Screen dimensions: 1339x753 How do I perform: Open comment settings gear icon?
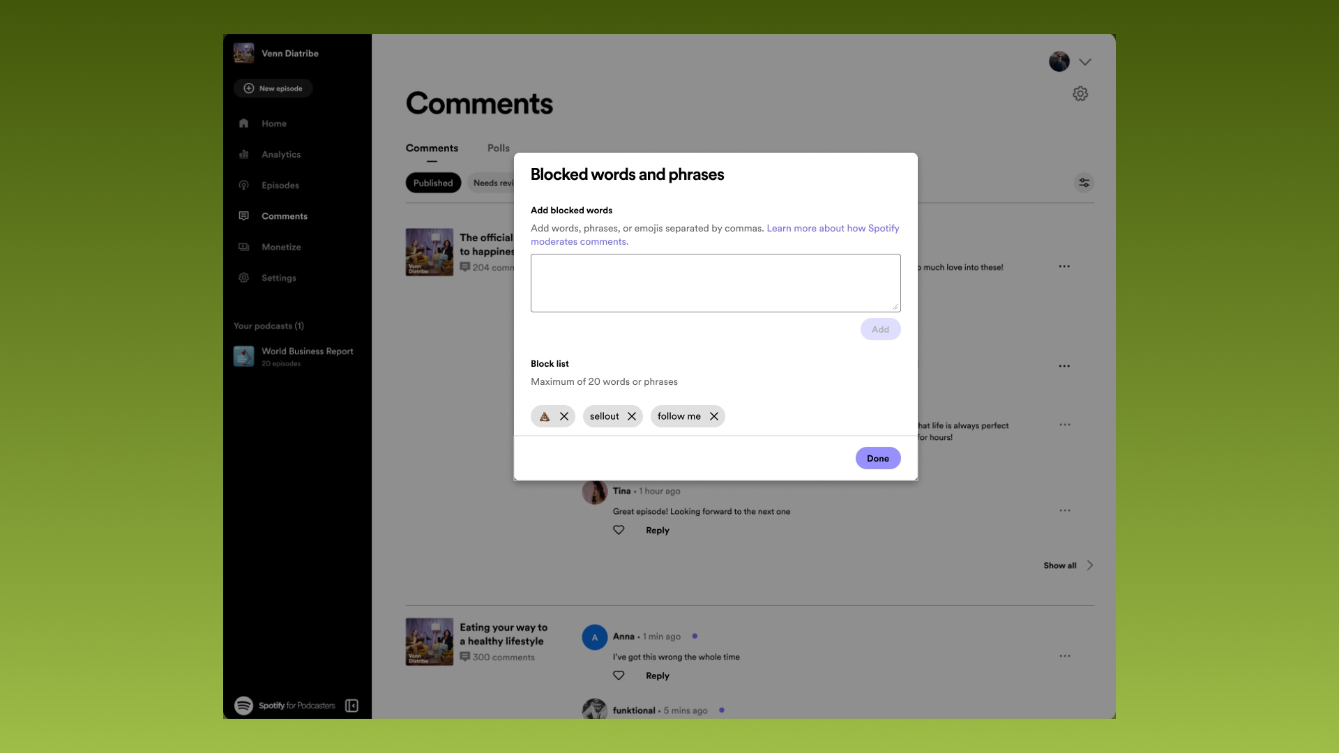click(1080, 93)
